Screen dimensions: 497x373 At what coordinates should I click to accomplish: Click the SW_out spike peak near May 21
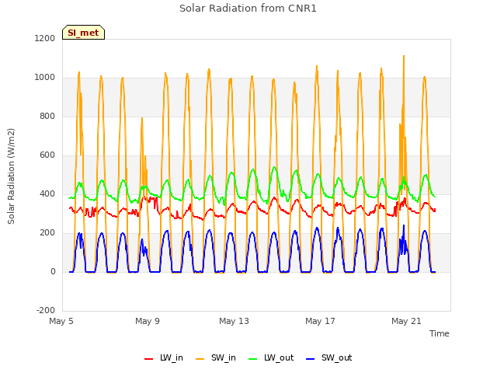pos(404,226)
